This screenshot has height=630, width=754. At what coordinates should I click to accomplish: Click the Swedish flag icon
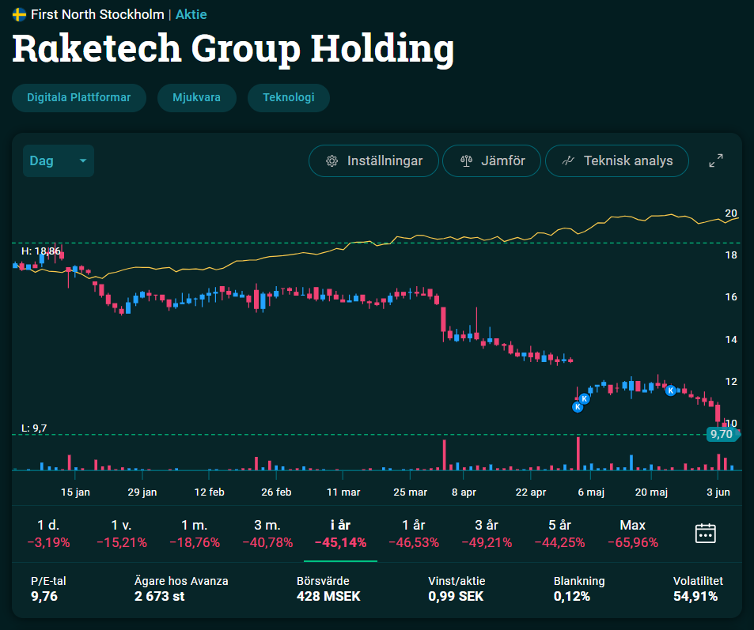click(19, 15)
